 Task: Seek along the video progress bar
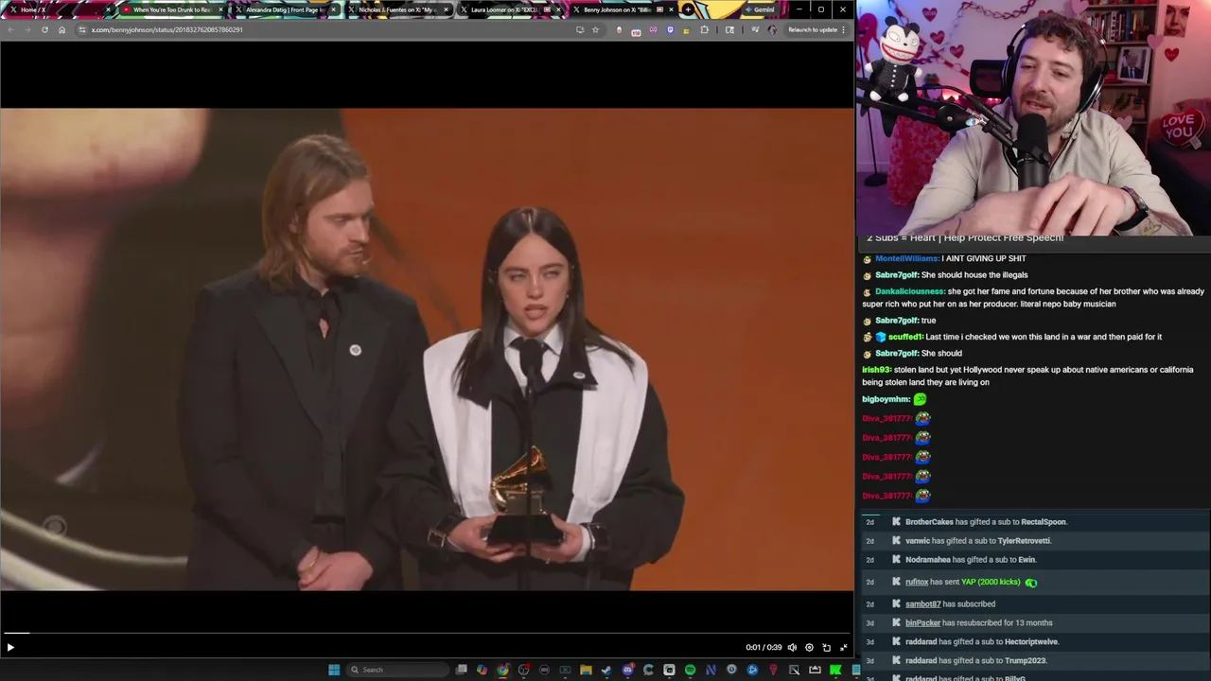(x=427, y=633)
